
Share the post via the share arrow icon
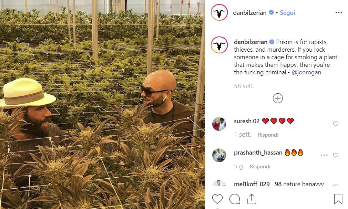252,199
